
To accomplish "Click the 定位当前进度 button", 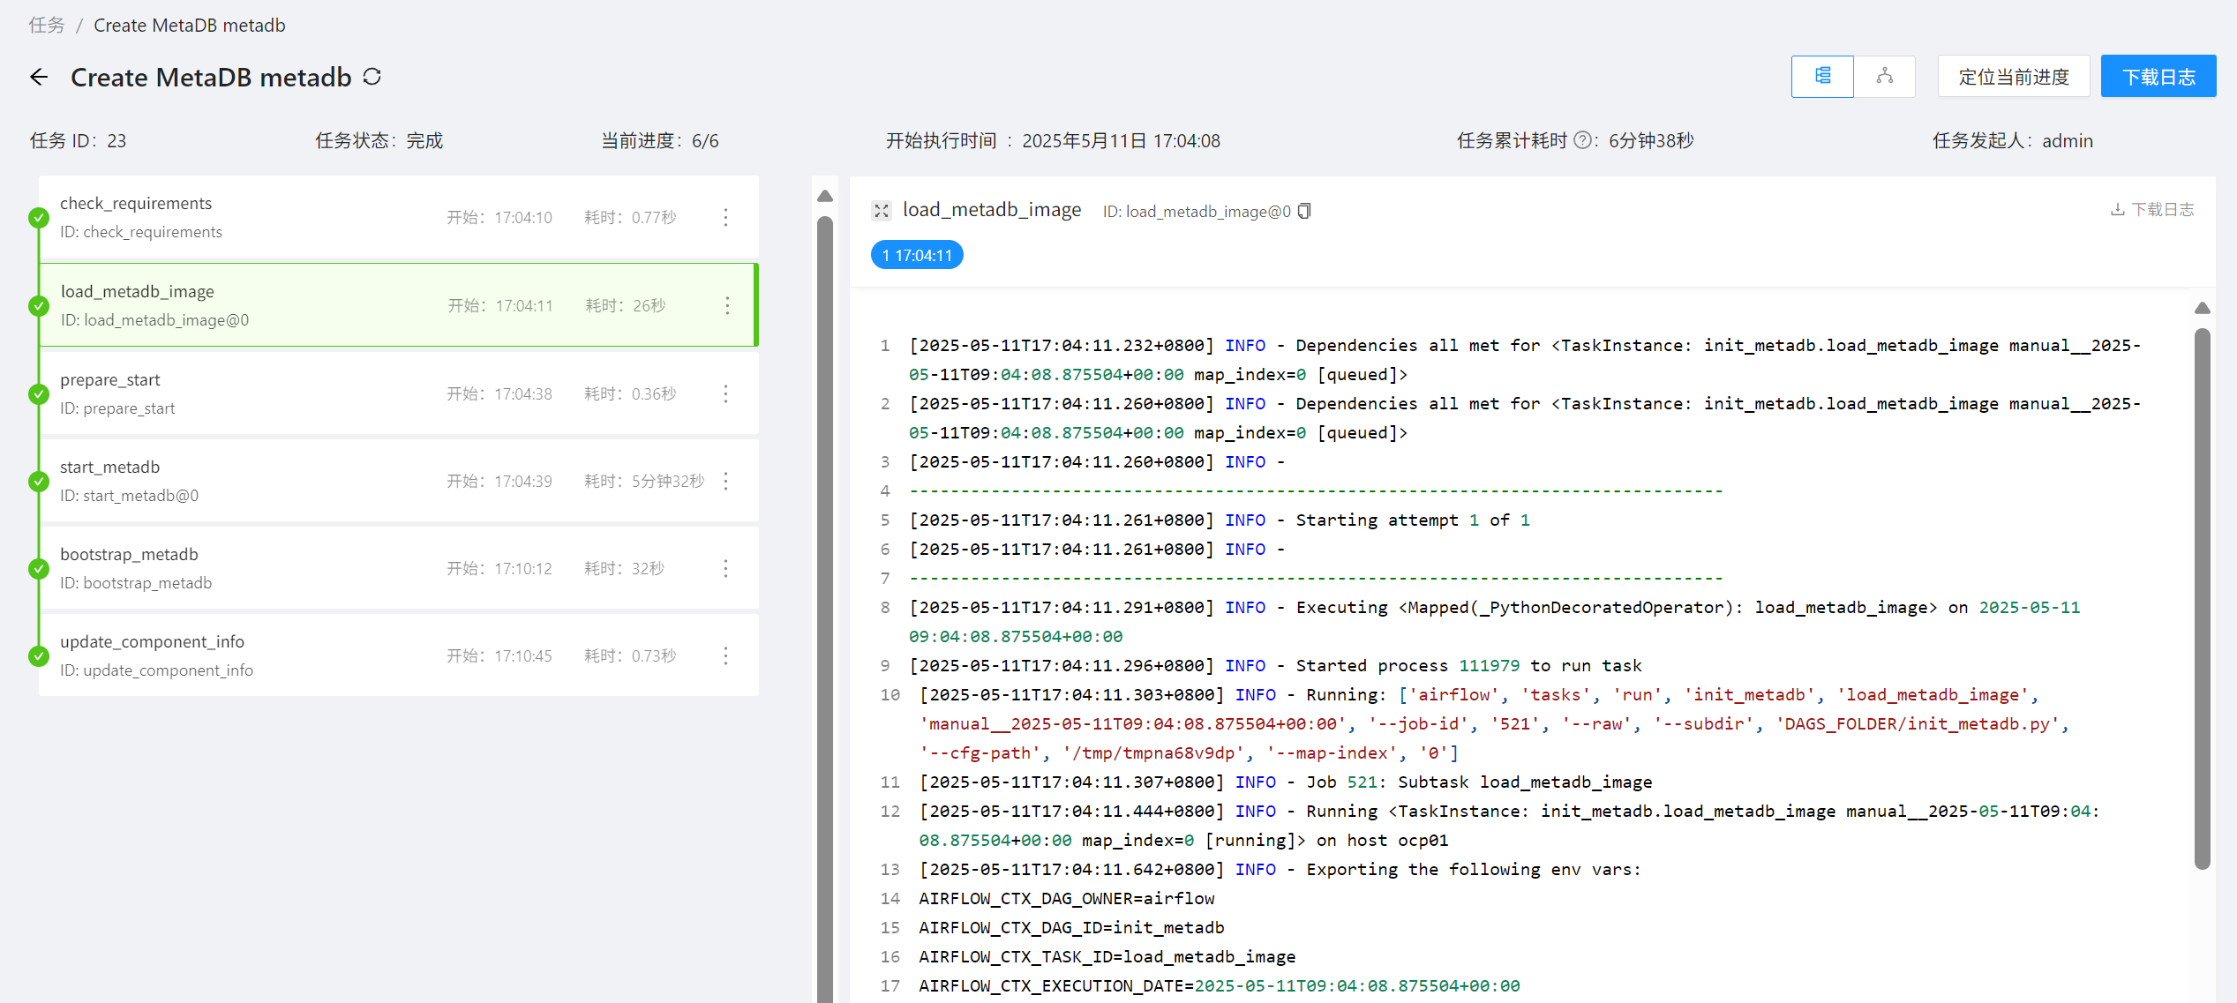I will tap(2013, 77).
